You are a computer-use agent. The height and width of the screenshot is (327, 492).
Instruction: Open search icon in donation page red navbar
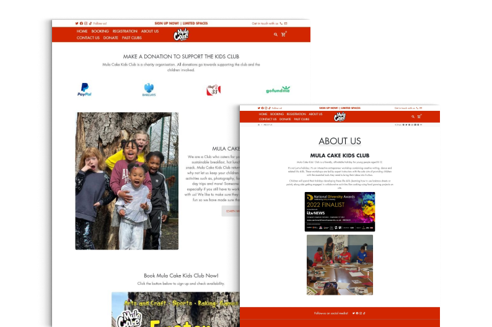[276, 35]
